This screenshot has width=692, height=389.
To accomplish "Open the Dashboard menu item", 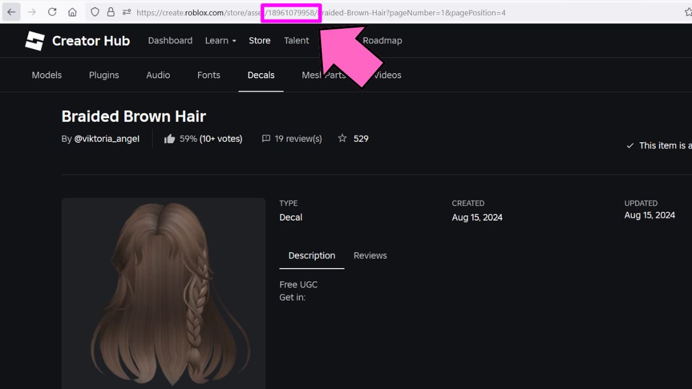I will (170, 40).
